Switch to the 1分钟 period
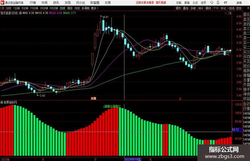The height and width of the screenshot is (161, 250). pyautogui.click(x=16, y=8)
